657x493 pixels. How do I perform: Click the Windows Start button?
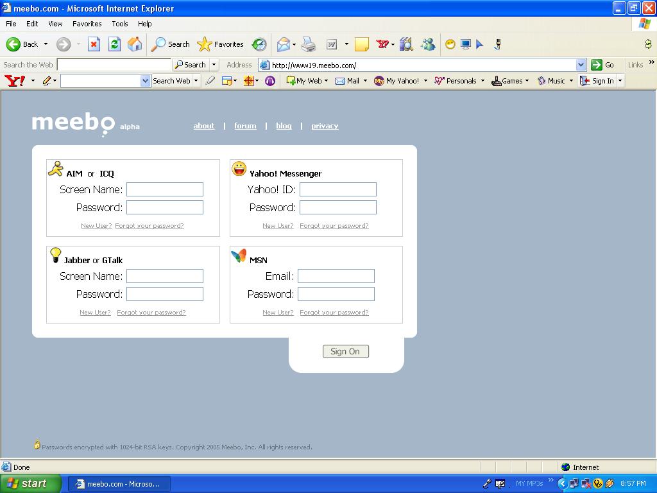click(x=30, y=484)
